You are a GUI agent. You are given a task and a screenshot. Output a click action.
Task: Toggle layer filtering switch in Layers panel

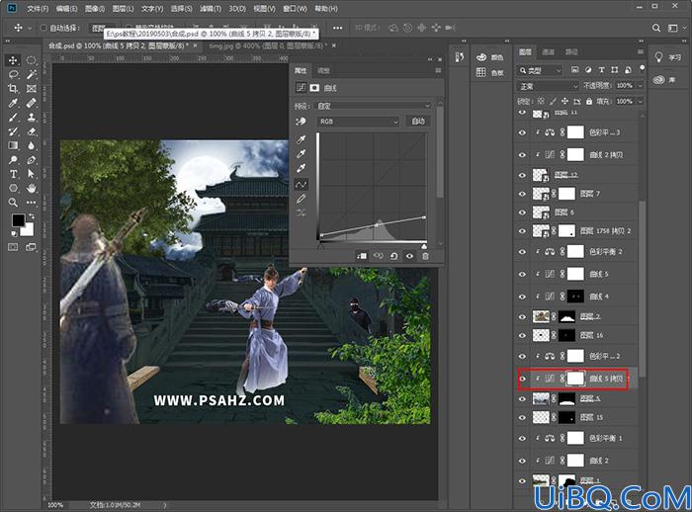click(643, 67)
